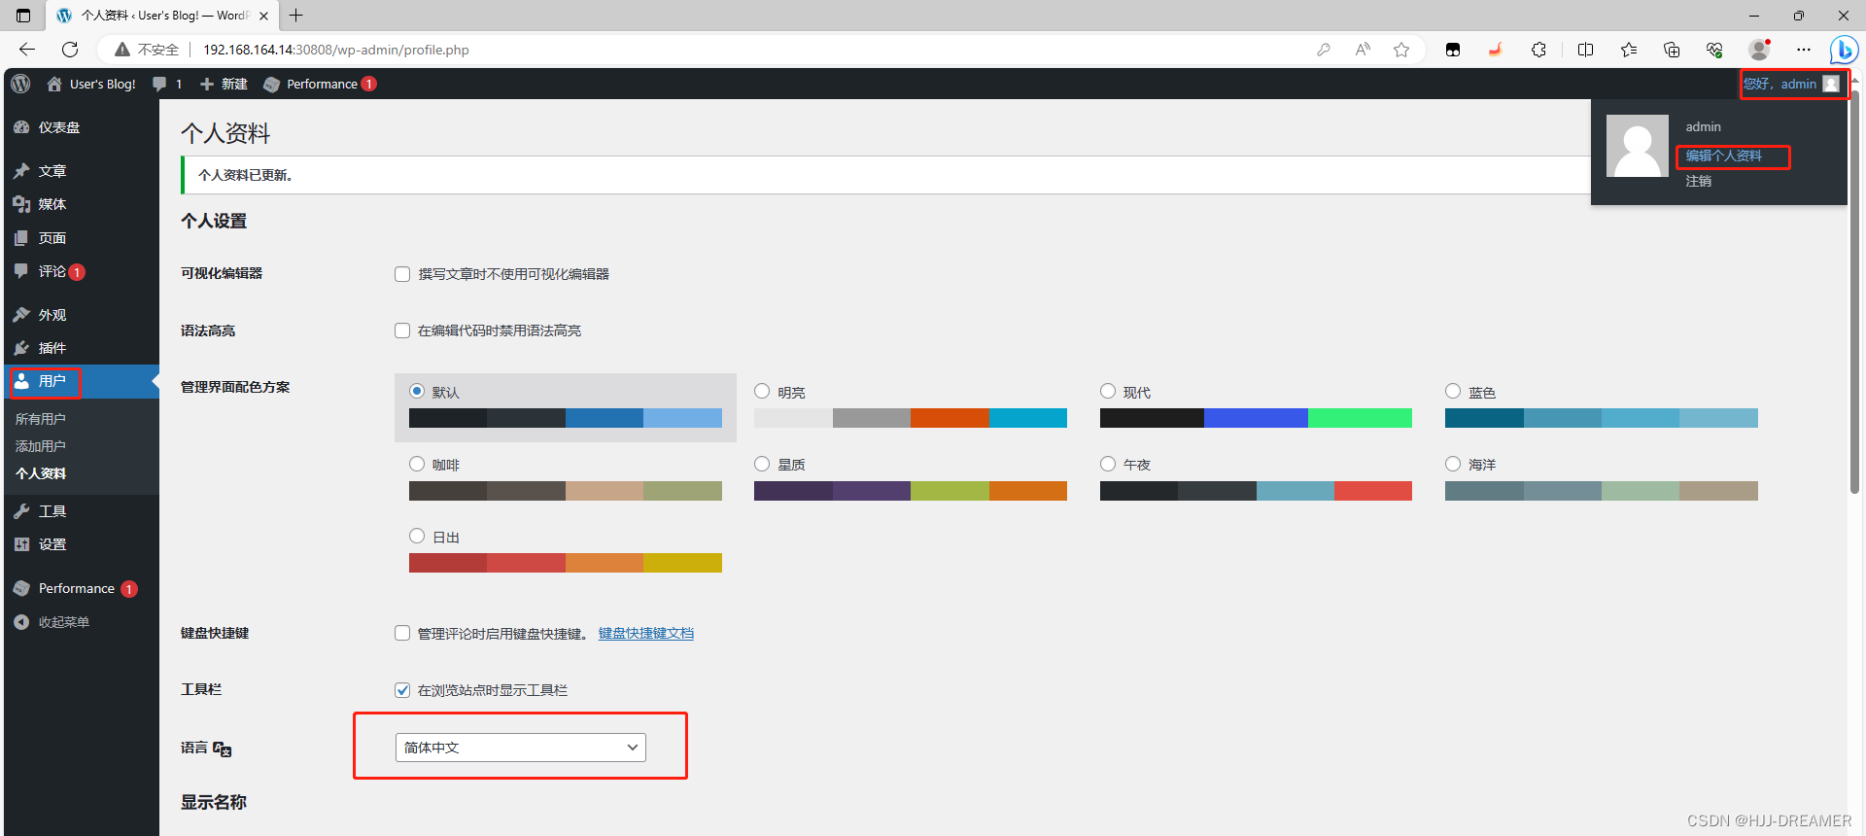
Task: Open the 设置 settings icon menu
Action: point(21,544)
